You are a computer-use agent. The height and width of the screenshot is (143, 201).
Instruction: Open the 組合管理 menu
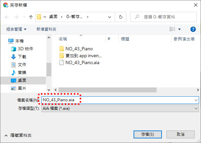tap(16, 29)
